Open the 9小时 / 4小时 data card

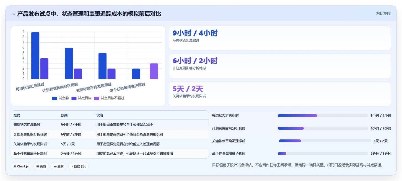click(x=280, y=38)
